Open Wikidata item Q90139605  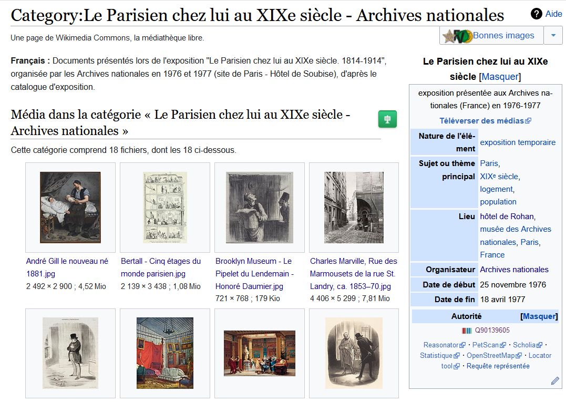[492, 331]
